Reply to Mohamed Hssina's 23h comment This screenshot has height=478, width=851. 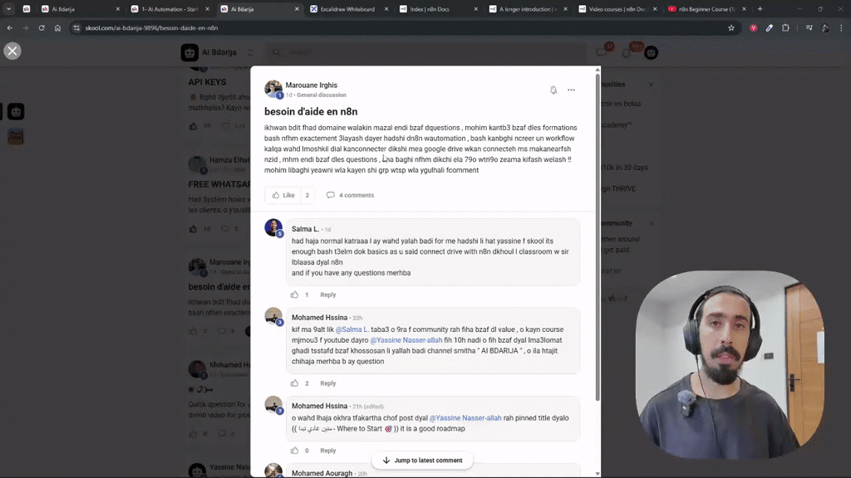(327, 383)
